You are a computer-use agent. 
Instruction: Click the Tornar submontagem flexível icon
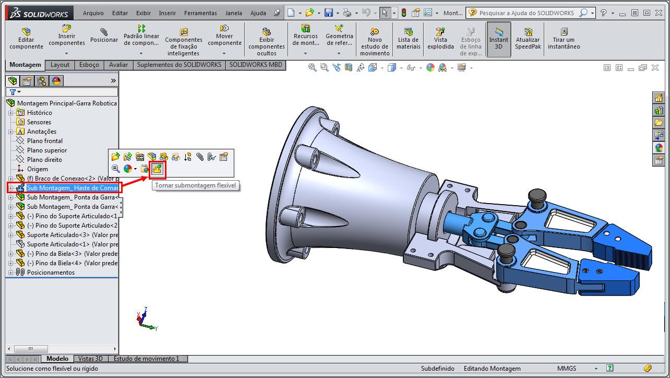pyautogui.click(x=157, y=168)
